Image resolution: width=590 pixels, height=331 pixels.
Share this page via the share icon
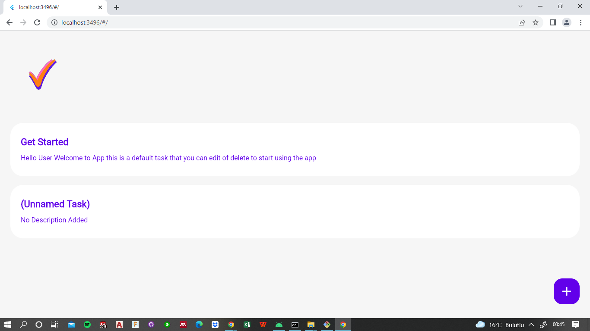tap(522, 22)
